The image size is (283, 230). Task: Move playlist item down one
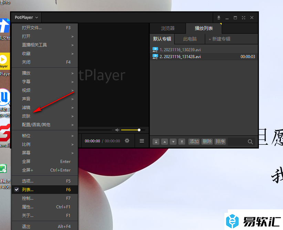coord(173,142)
